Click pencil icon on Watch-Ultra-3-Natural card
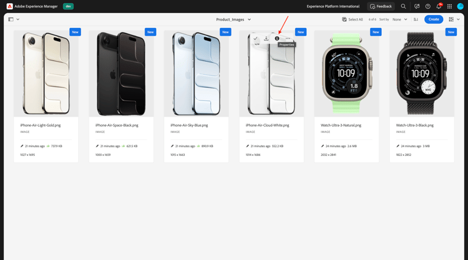Image resolution: width=468 pixels, height=260 pixels. point(323,146)
